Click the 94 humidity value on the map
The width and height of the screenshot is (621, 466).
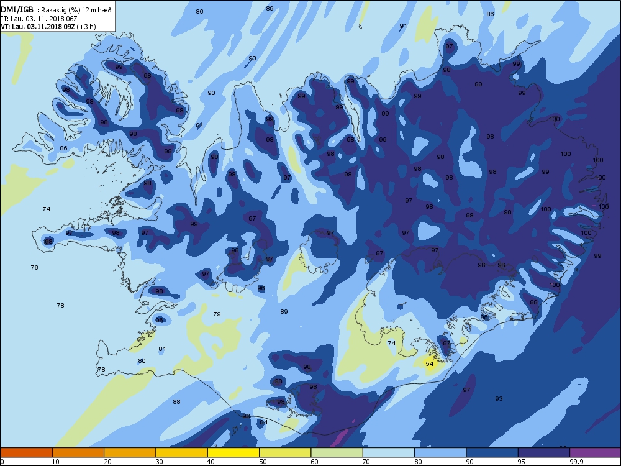[264, 422]
